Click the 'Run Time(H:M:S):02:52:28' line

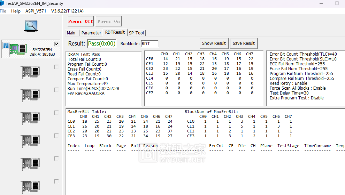[93, 88]
